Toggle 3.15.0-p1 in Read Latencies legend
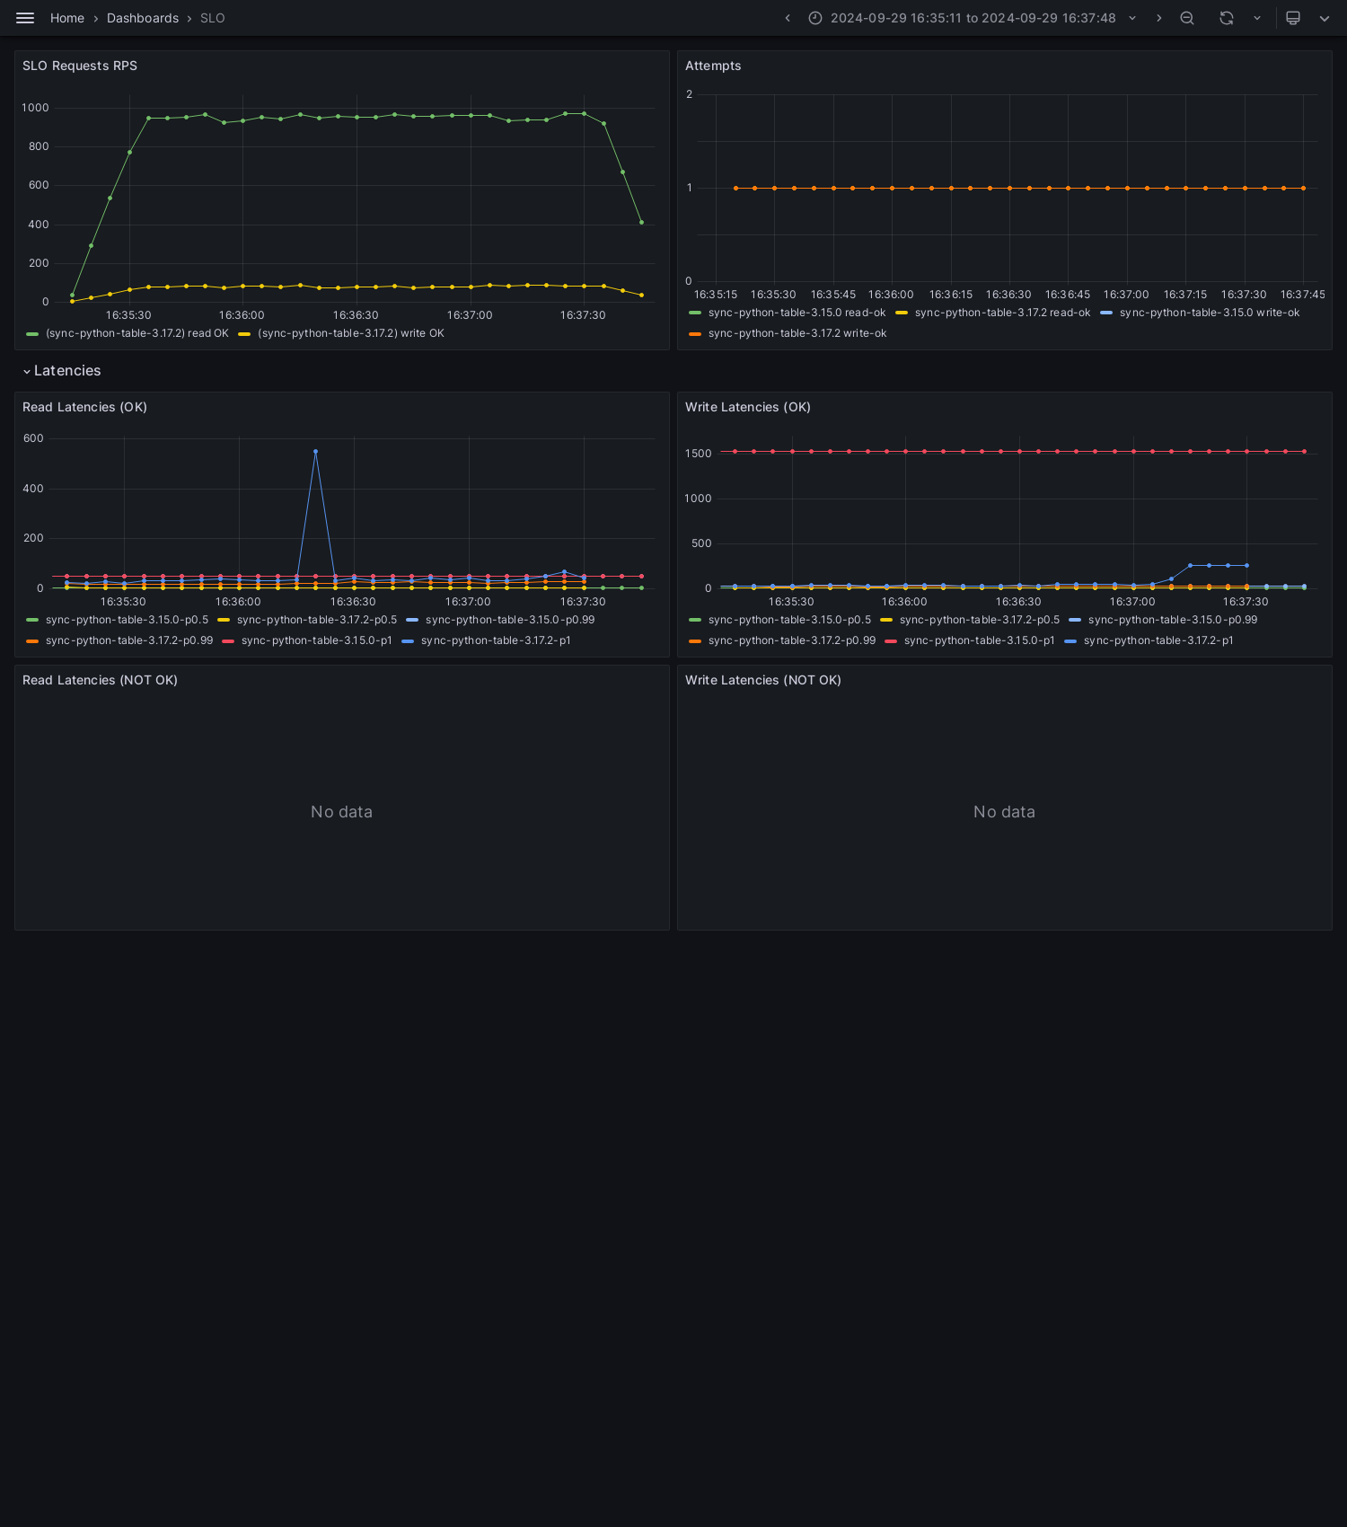This screenshot has height=1527, width=1347. point(317,640)
